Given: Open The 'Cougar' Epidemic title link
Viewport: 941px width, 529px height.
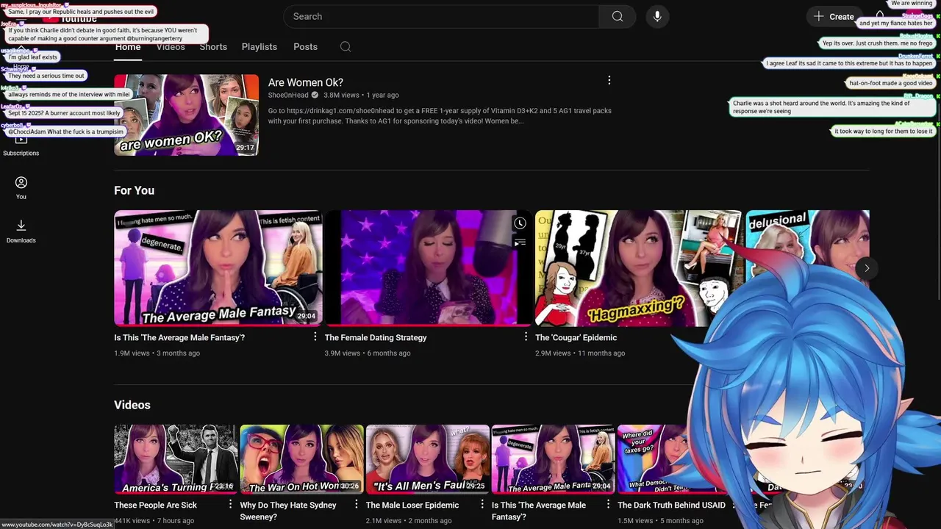Looking at the screenshot, I should coord(576,338).
